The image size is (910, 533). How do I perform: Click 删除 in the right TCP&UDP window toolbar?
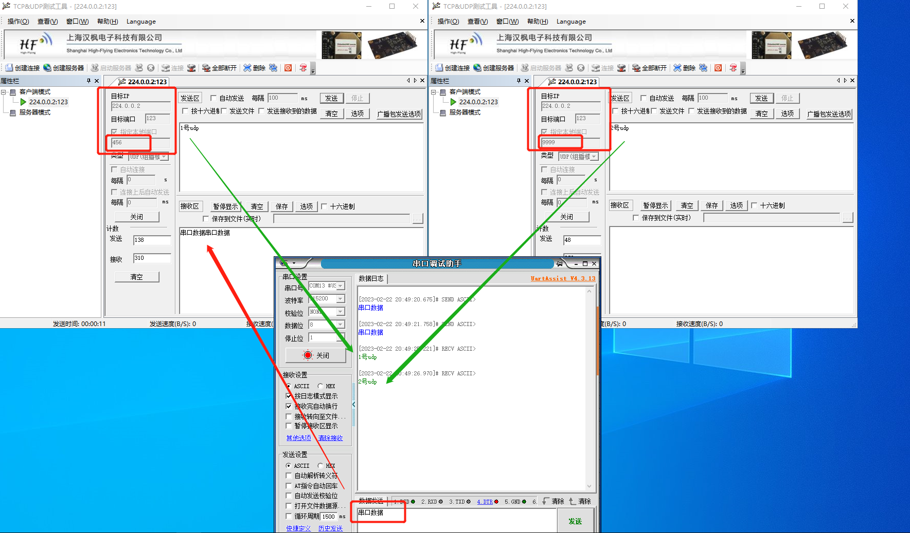coord(684,68)
